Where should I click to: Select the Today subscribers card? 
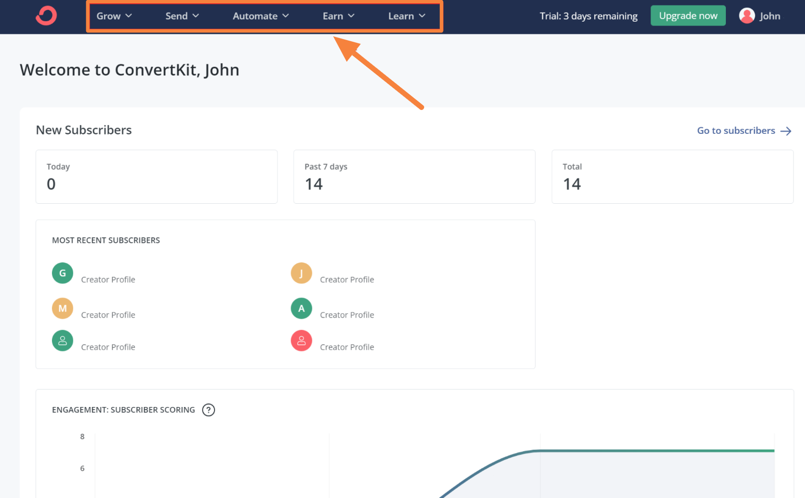coord(157,177)
